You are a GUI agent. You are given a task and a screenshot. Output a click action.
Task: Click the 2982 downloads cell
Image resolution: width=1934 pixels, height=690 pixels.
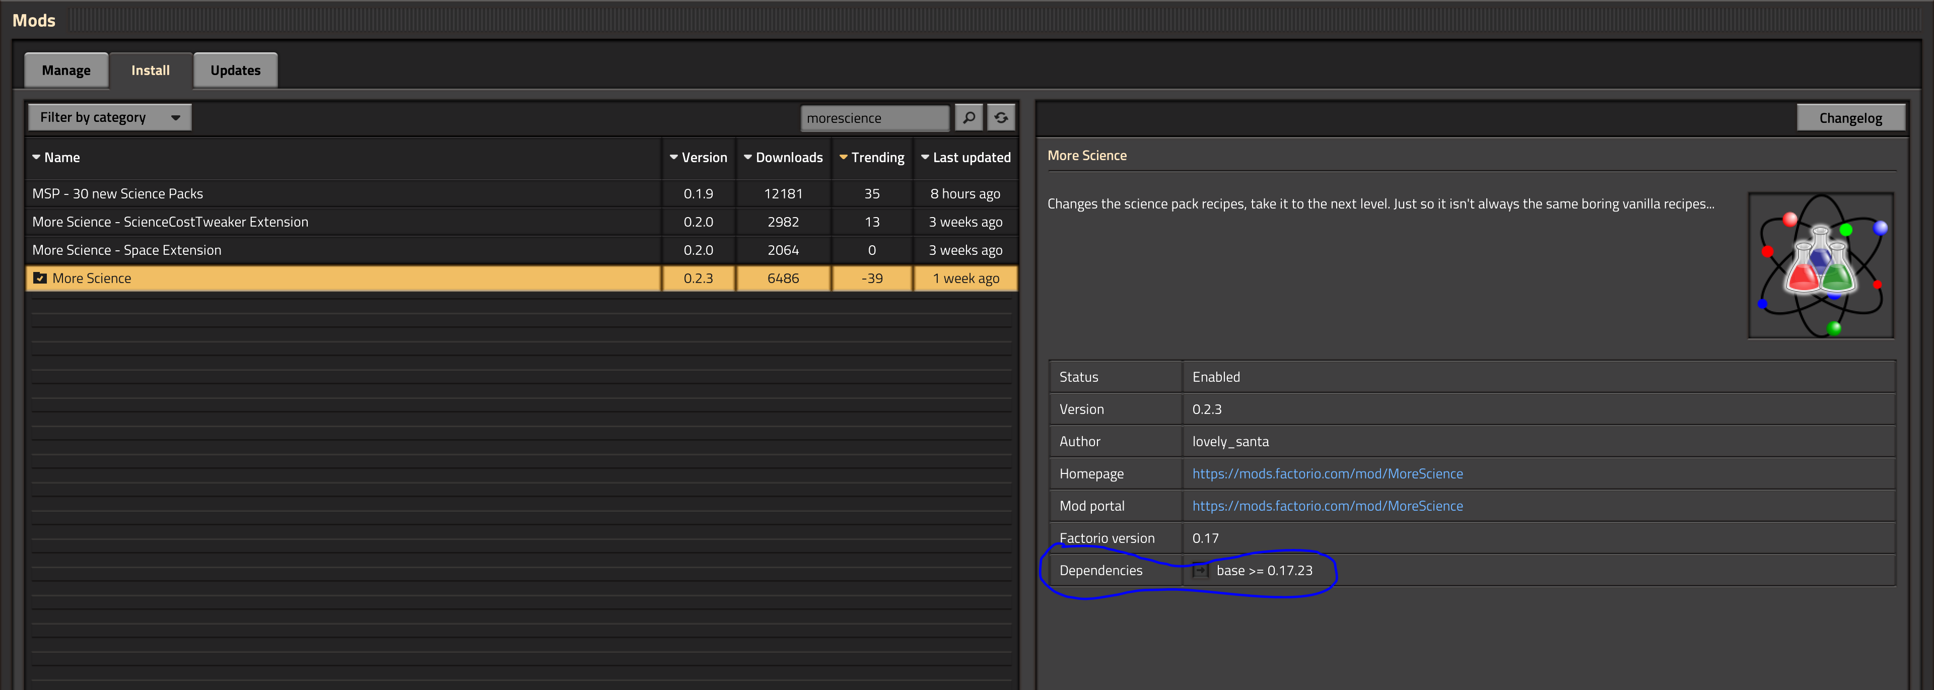[783, 222]
